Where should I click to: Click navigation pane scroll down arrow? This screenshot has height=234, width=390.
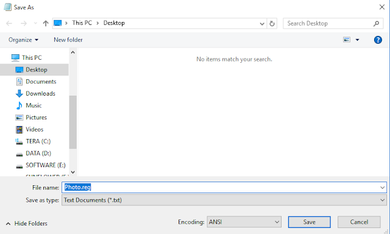73,172
